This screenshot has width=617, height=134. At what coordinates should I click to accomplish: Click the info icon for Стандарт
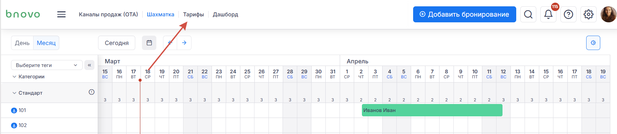(x=91, y=92)
